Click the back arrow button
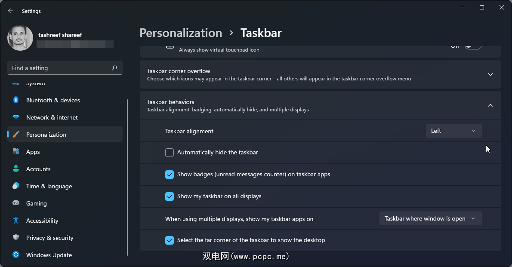The image size is (512, 267). (x=11, y=11)
